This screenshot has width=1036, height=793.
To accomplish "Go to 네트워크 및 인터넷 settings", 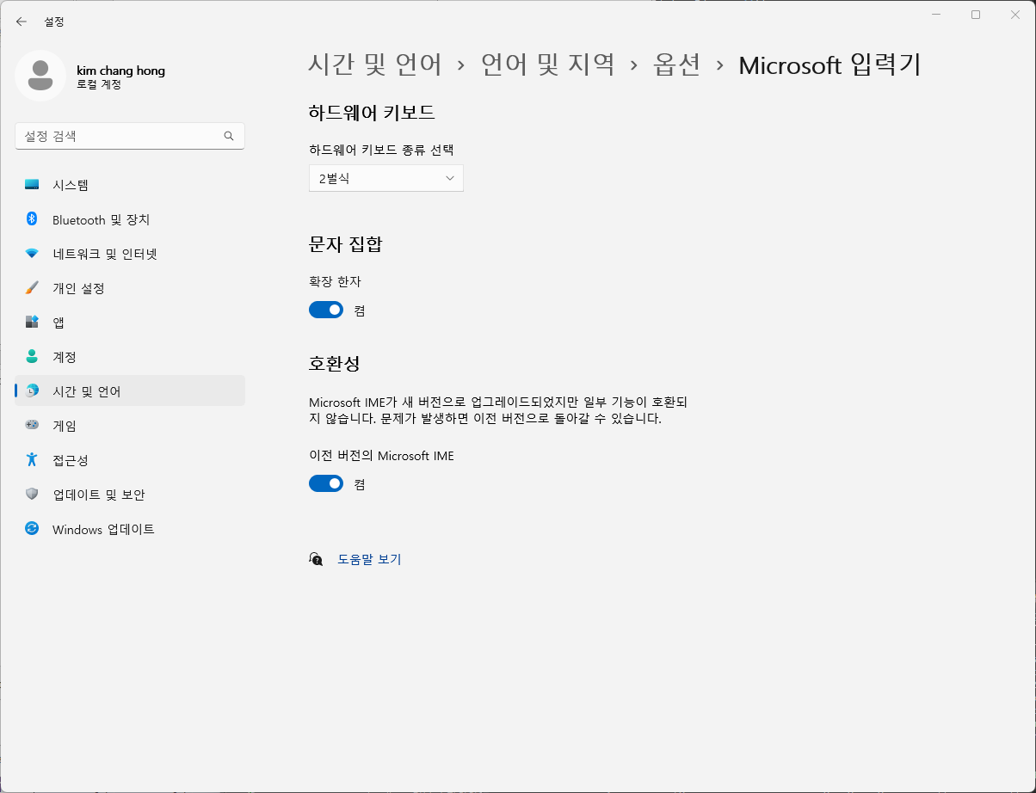I will point(130,254).
